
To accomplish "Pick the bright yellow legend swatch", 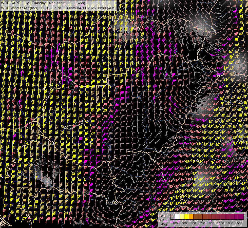I will pos(187,217).
